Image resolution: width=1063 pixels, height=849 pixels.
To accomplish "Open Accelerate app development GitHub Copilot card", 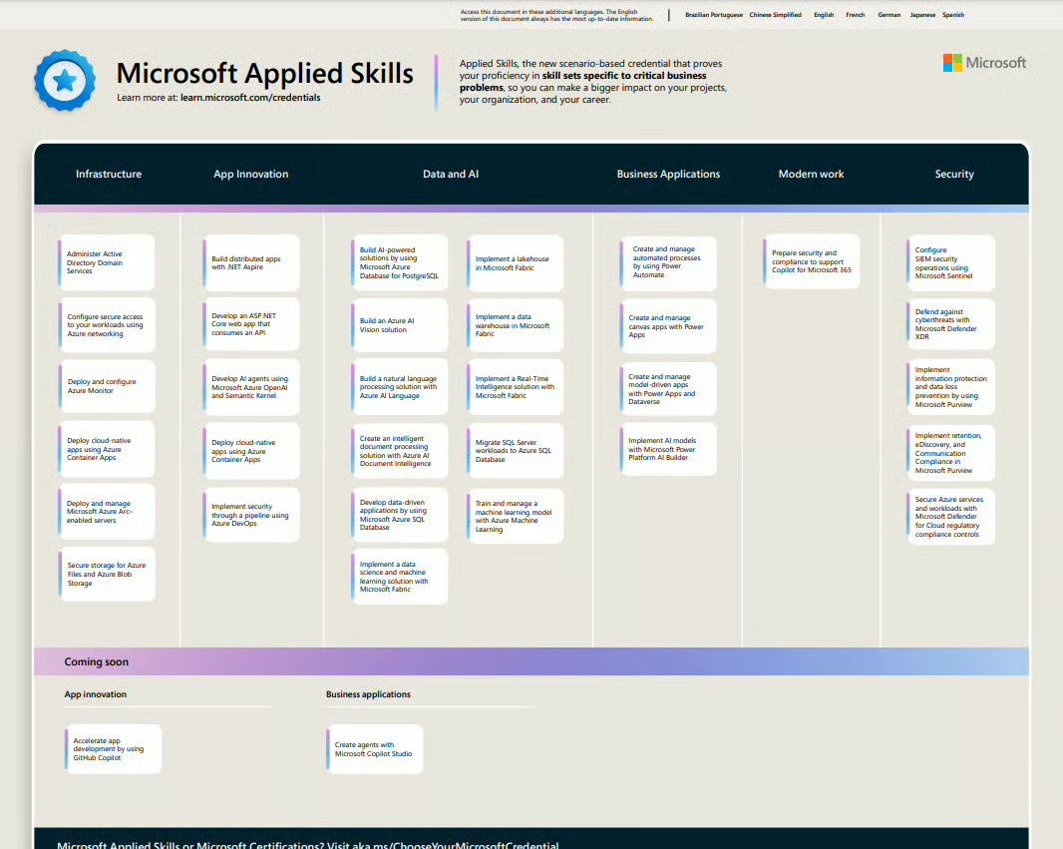I will tap(114, 749).
